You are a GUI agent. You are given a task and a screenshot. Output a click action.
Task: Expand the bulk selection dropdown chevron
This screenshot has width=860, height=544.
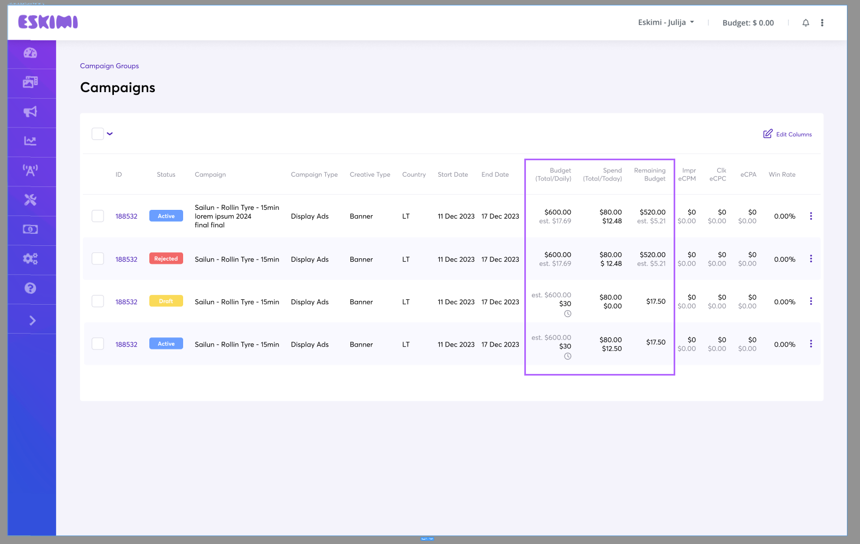point(110,134)
